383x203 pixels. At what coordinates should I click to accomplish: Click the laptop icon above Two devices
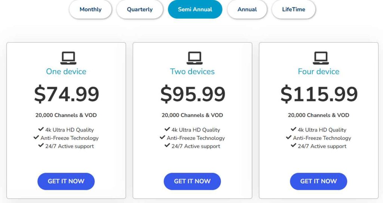click(194, 58)
